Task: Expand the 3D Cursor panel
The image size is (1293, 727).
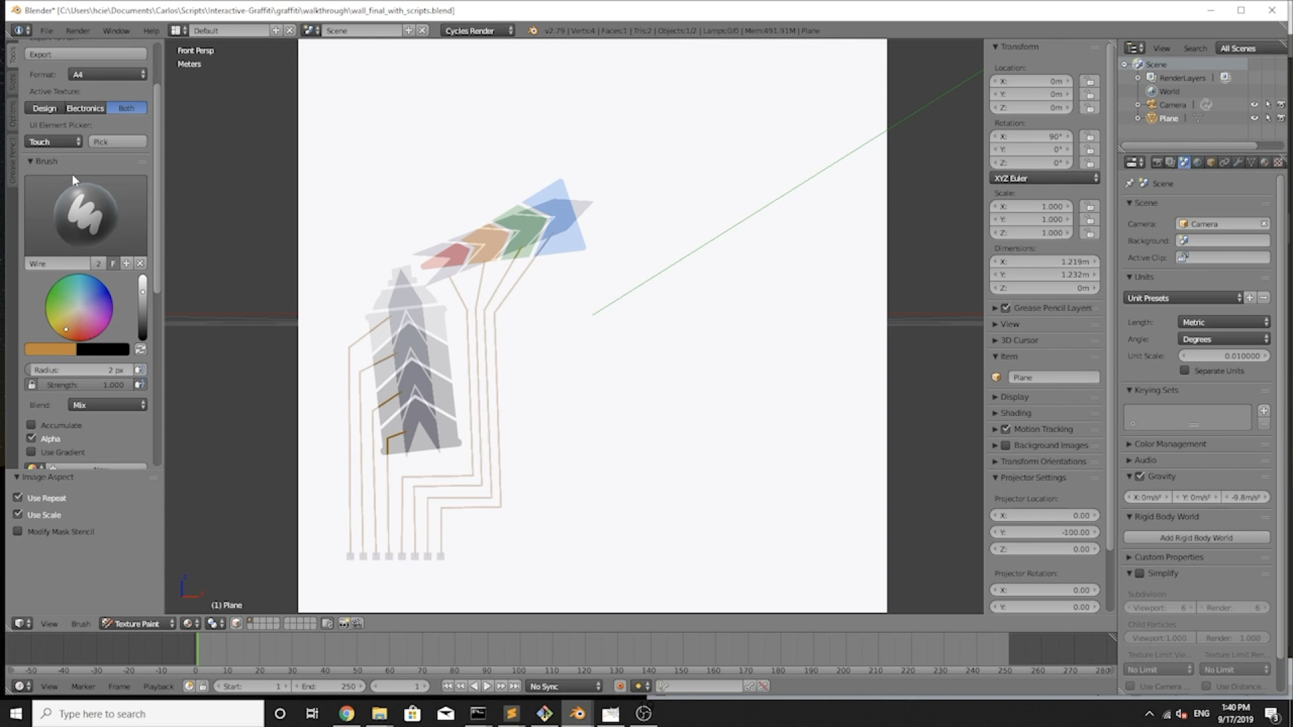Action: (1019, 340)
